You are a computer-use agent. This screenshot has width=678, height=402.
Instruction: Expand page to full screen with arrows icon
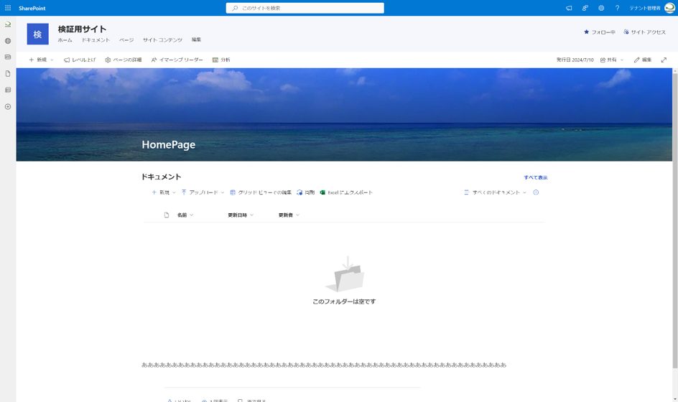664,60
